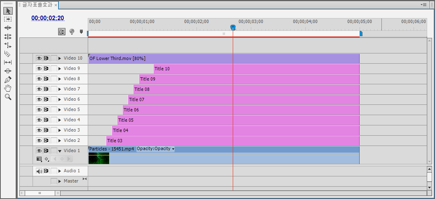Viewport: 435px width, 199px height.
Task: Click the Set Encore chapter marker icon
Action: (72, 32)
